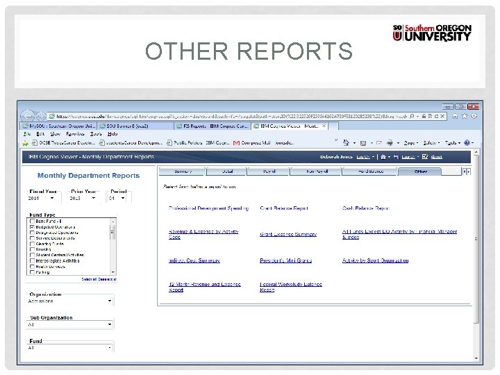This screenshot has height=375, width=500.
Task: Check the Health Services checkbox
Action: [x=32, y=266]
